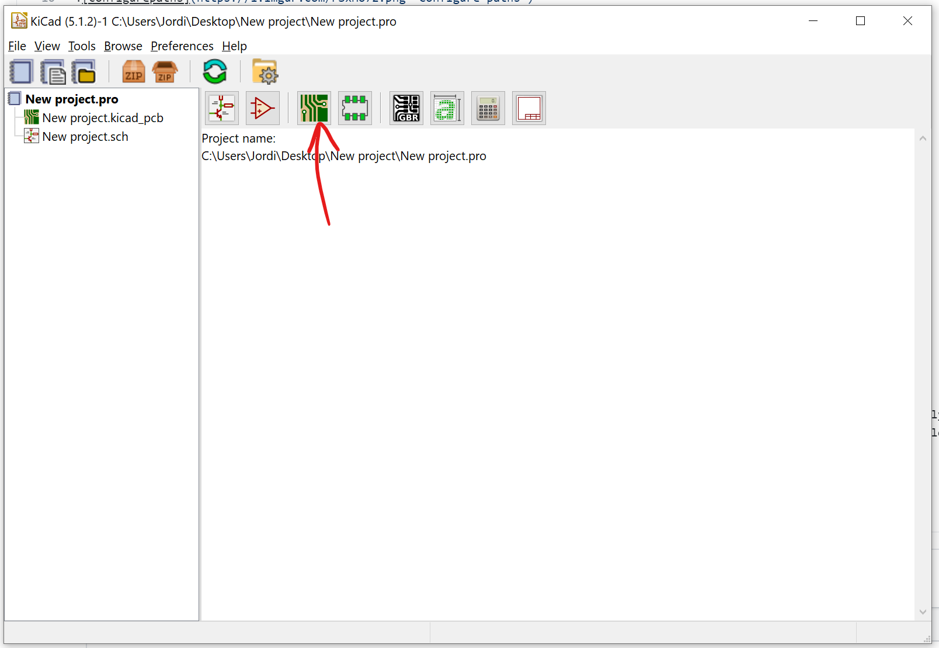This screenshot has height=648, width=939.
Task: Launch the GerbView Gerber viewer
Action: [406, 108]
